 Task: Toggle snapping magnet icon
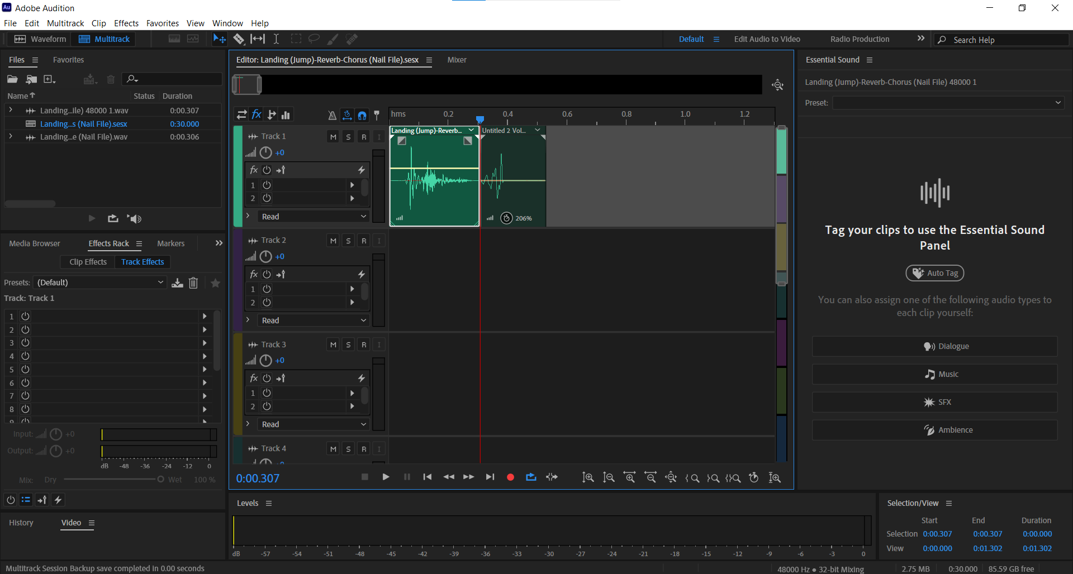click(x=362, y=116)
